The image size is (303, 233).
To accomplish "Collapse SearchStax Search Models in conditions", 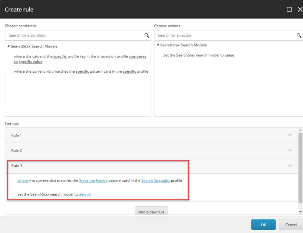I will (9, 46).
